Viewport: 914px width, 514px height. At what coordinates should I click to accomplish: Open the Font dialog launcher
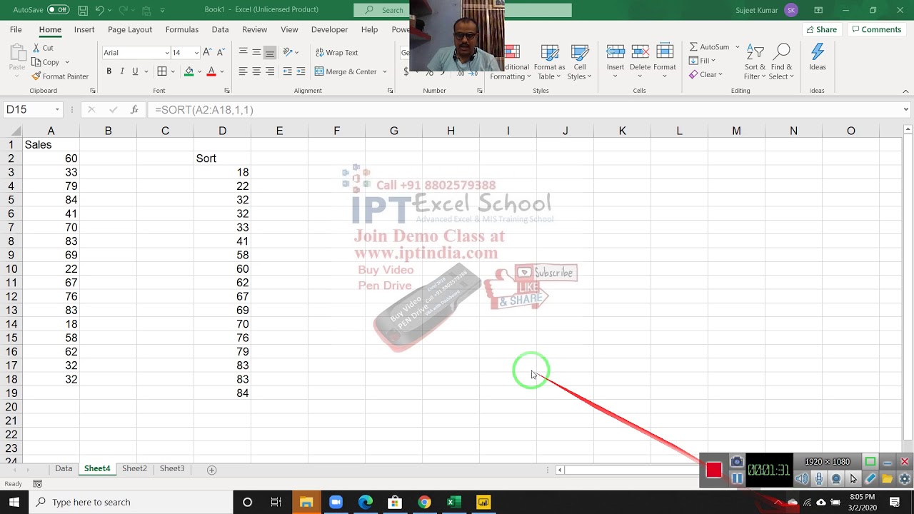(x=227, y=91)
